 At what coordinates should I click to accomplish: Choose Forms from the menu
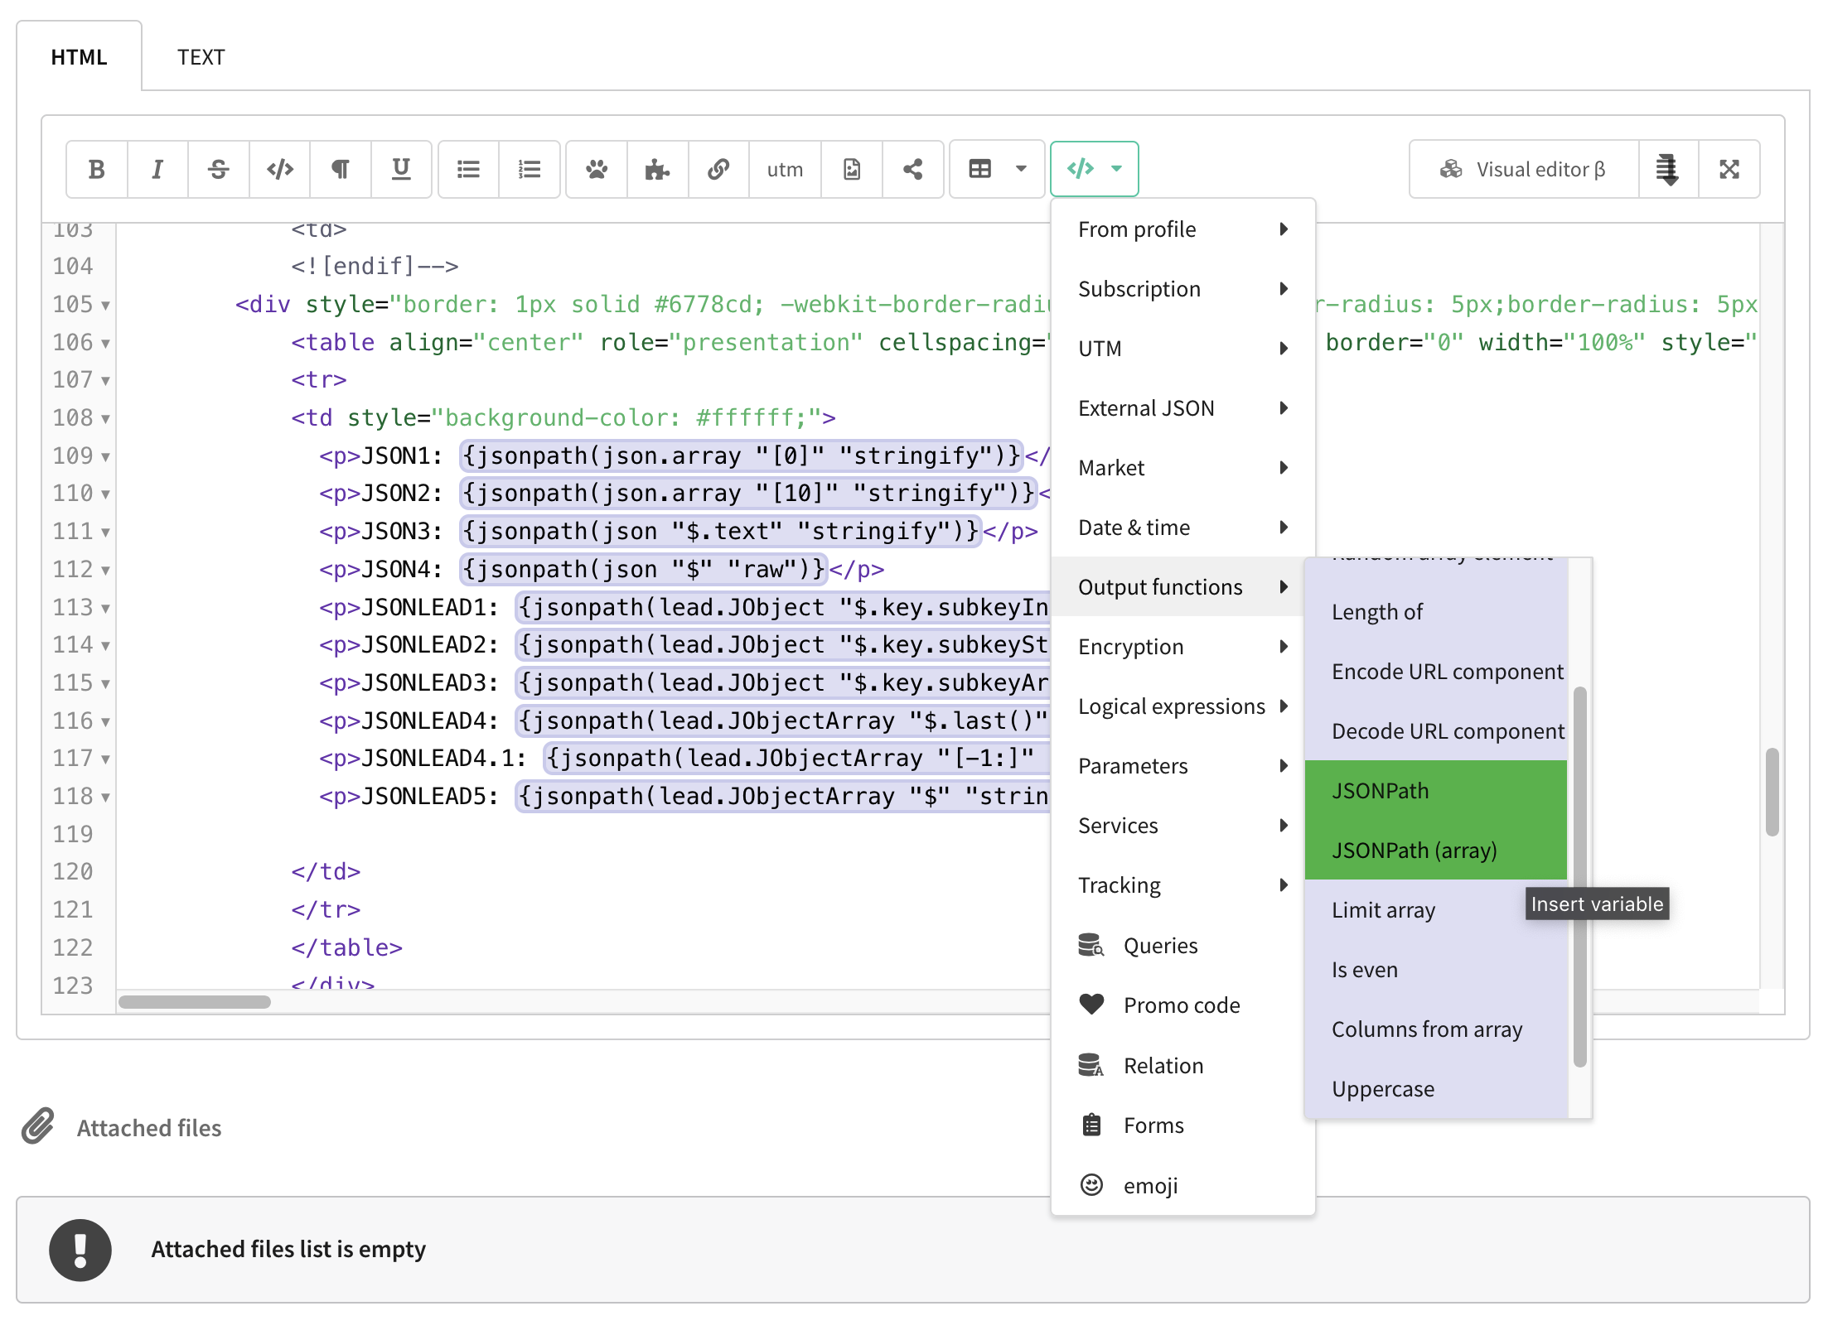(1183, 1125)
